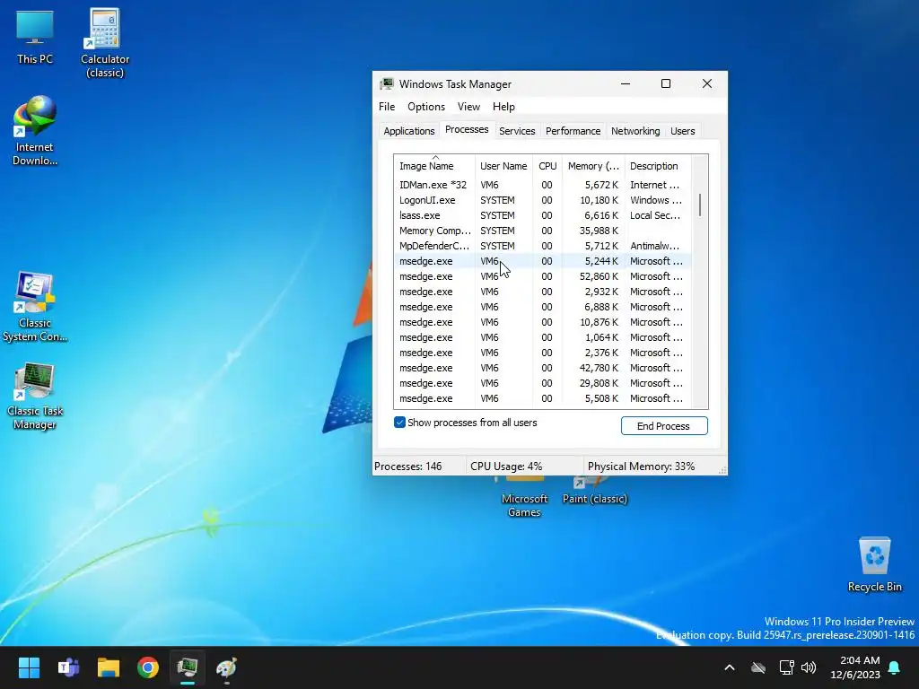
Task: Select the IDMan.exe *32 process row
Action: pos(542,185)
